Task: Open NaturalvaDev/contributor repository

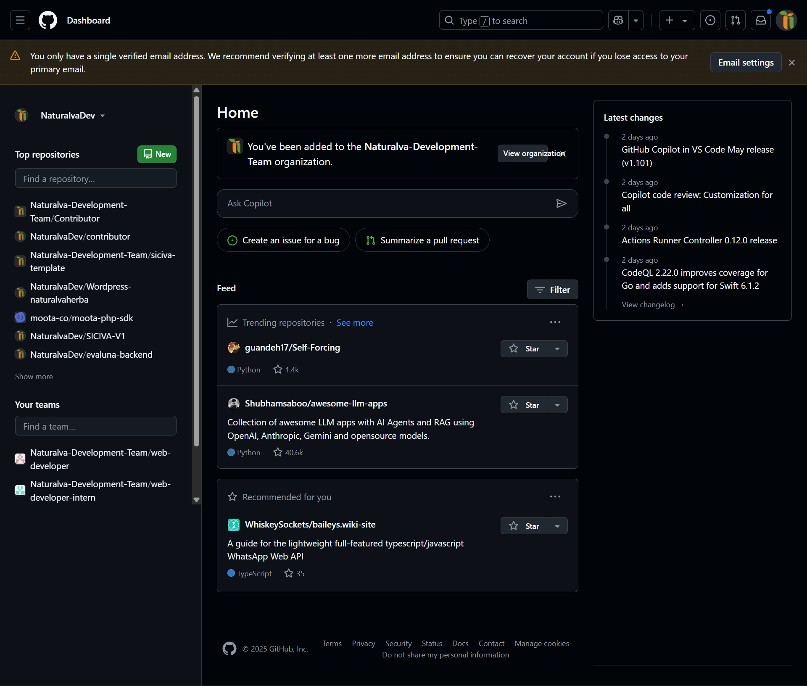Action: 80,236
